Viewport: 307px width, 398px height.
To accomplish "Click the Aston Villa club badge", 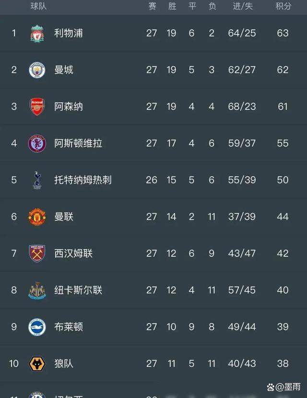I will [x=37, y=144].
